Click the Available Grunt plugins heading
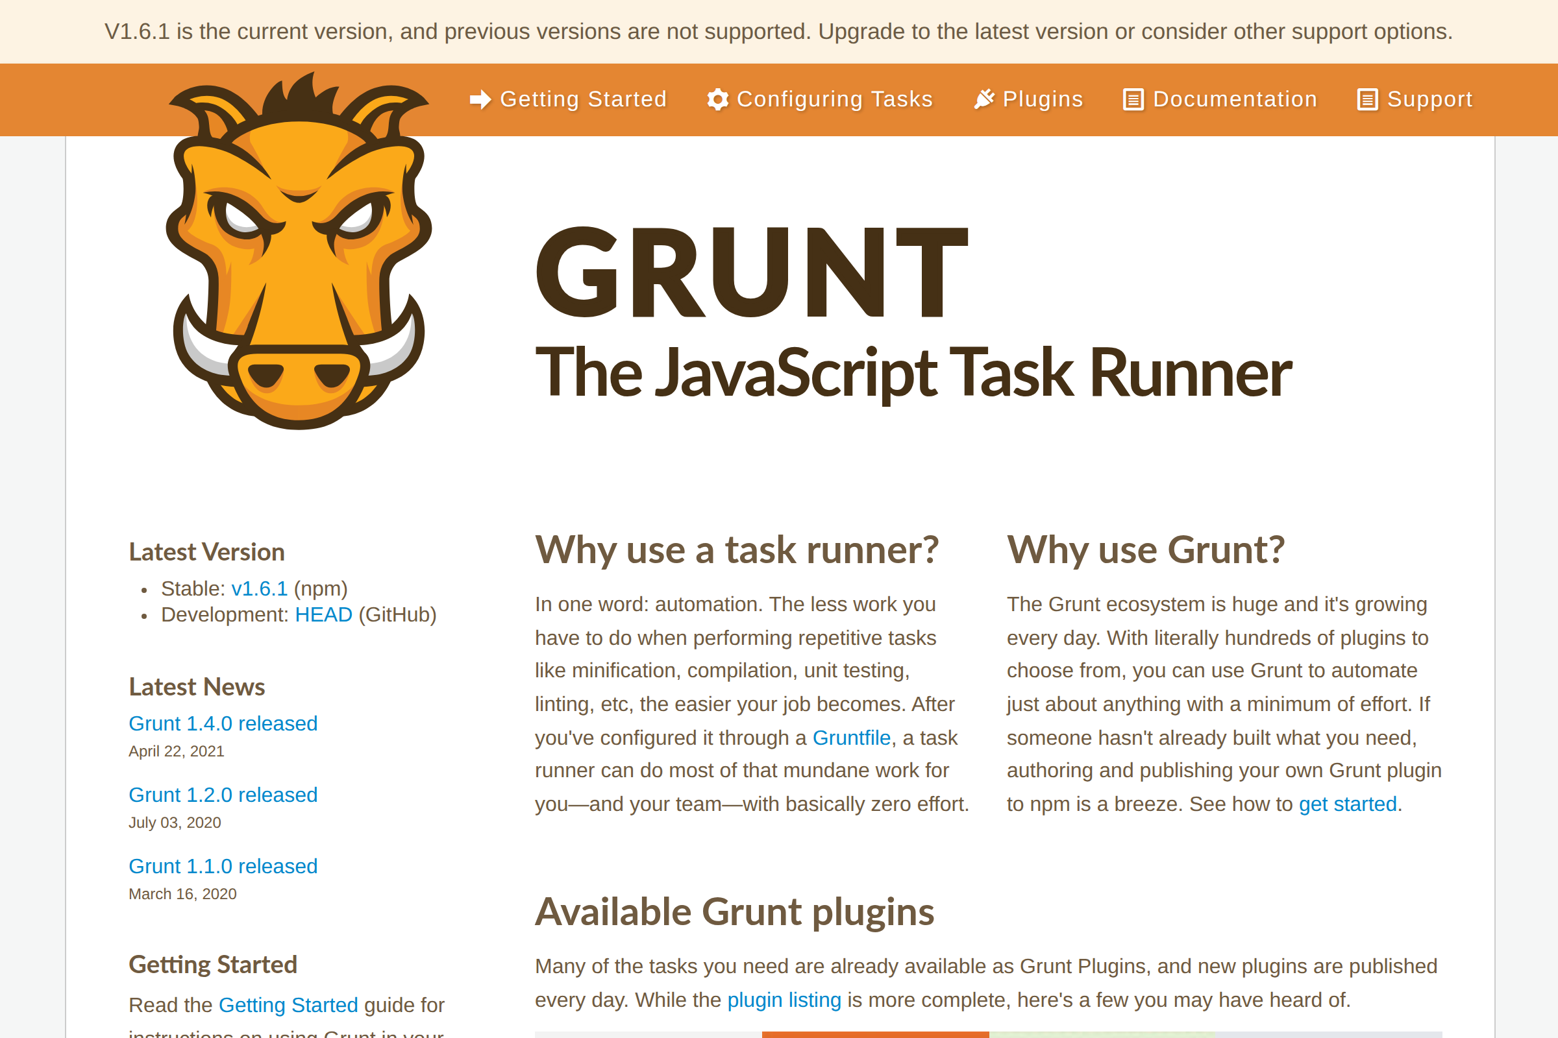This screenshot has width=1558, height=1038. click(x=735, y=912)
